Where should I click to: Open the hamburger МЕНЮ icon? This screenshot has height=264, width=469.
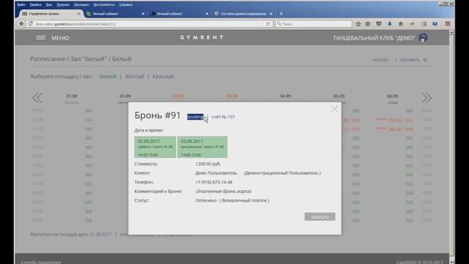pos(41,37)
